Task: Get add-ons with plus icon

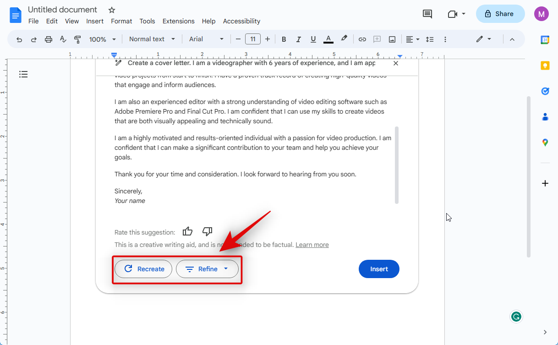Action: 545,183
